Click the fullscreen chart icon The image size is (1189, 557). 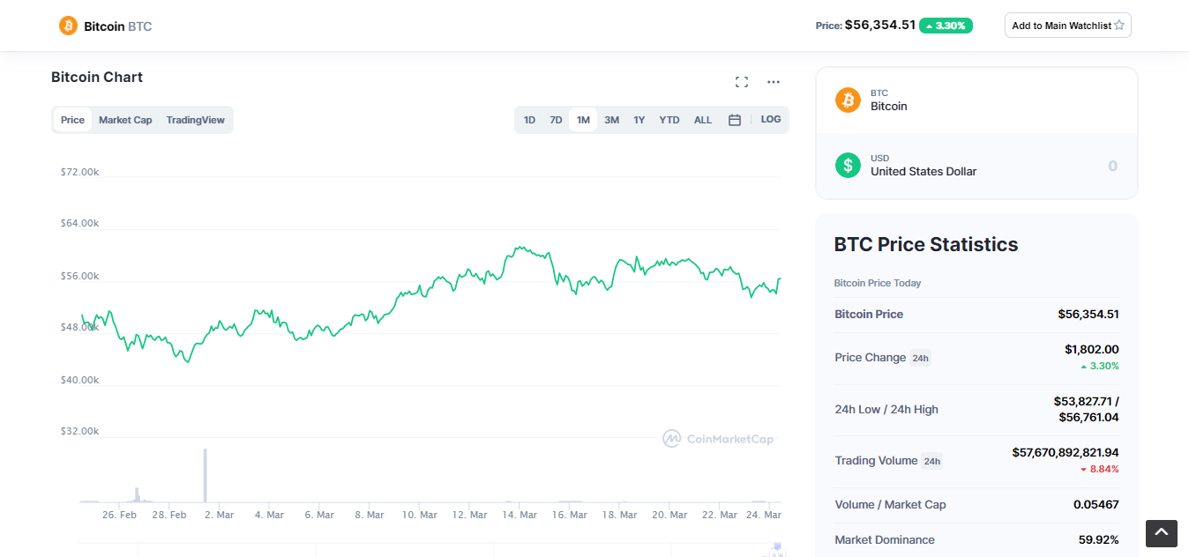[x=742, y=82]
